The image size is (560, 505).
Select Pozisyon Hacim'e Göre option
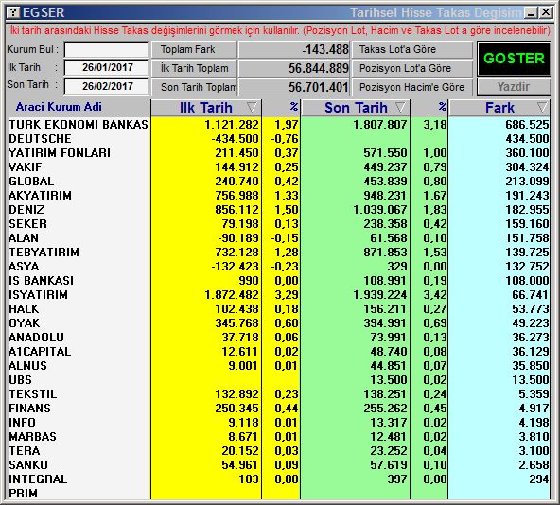tap(412, 87)
